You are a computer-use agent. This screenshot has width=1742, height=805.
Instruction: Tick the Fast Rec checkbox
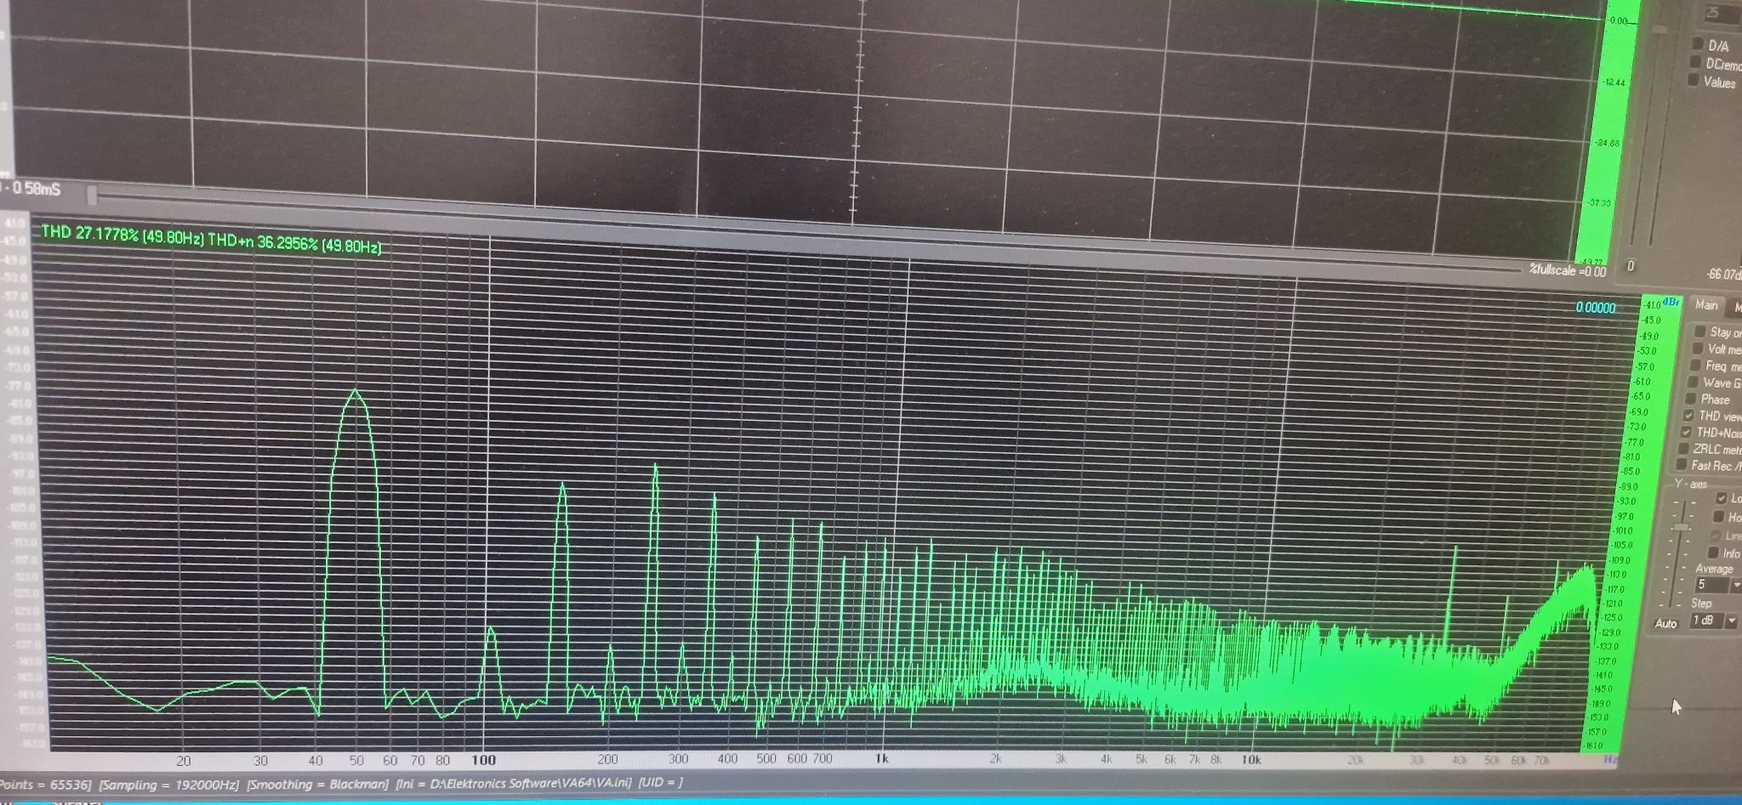pyautogui.click(x=1682, y=465)
